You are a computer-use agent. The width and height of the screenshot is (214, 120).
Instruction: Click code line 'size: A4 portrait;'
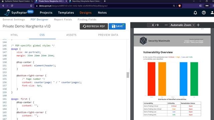pyautogui.click(x=29, y=52)
